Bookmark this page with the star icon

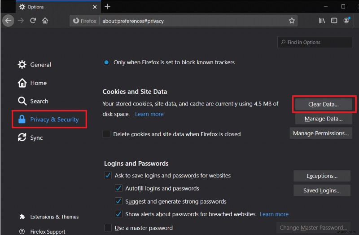pyautogui.click(x=292, y=21)
